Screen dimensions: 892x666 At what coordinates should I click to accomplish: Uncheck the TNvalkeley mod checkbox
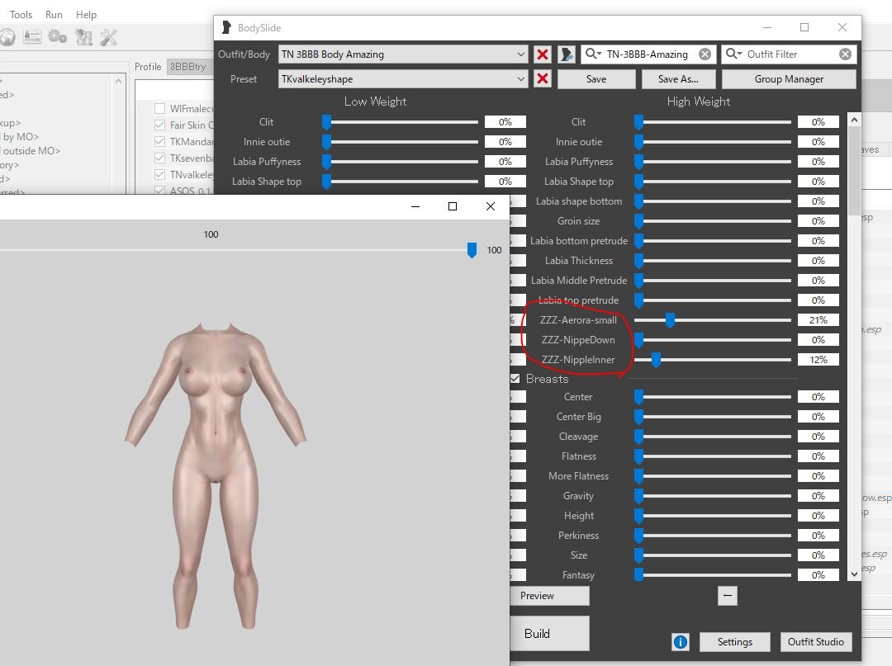point(160,174)
